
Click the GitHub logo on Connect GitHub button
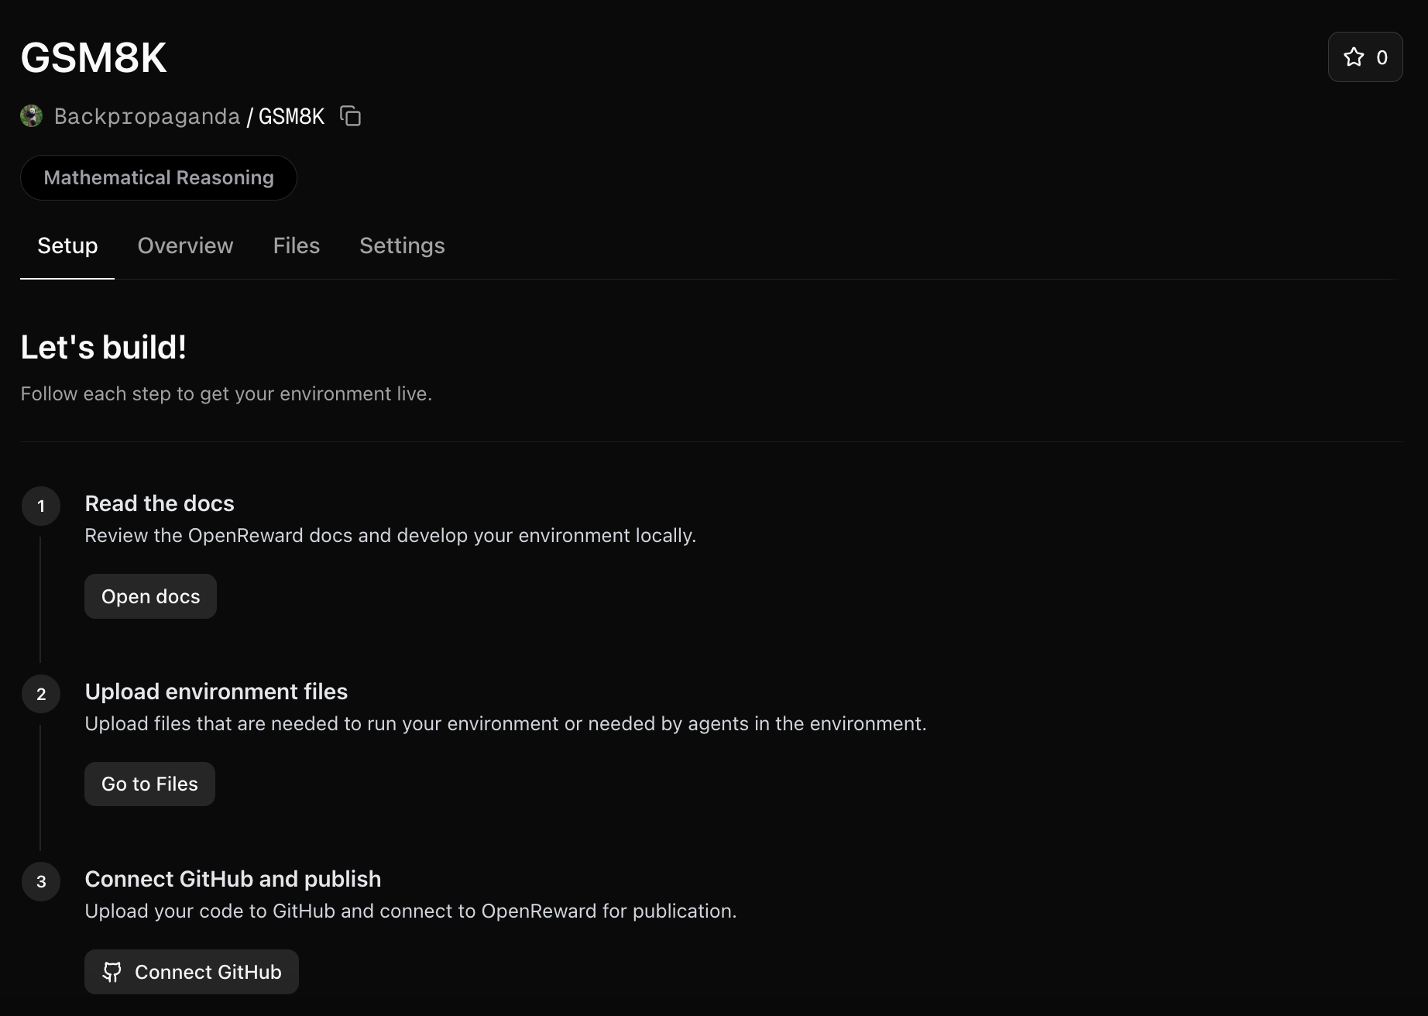coord(112,972)
